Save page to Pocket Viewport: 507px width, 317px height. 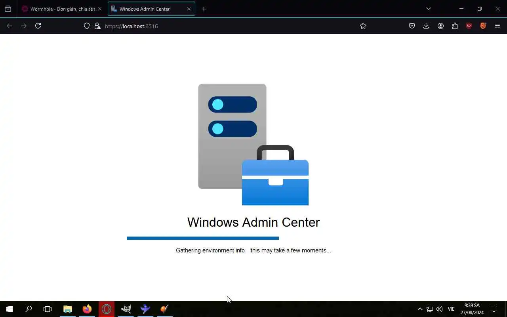(x=412, y=26)
